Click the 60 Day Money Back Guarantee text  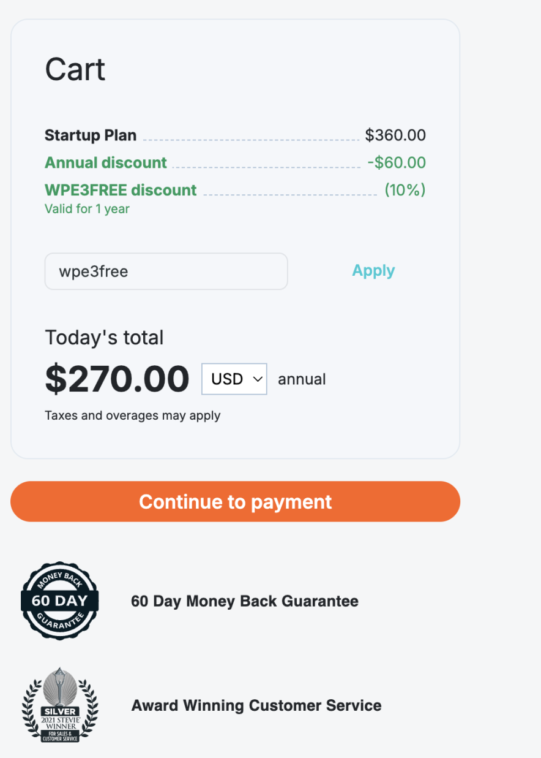tap(245, 601)
